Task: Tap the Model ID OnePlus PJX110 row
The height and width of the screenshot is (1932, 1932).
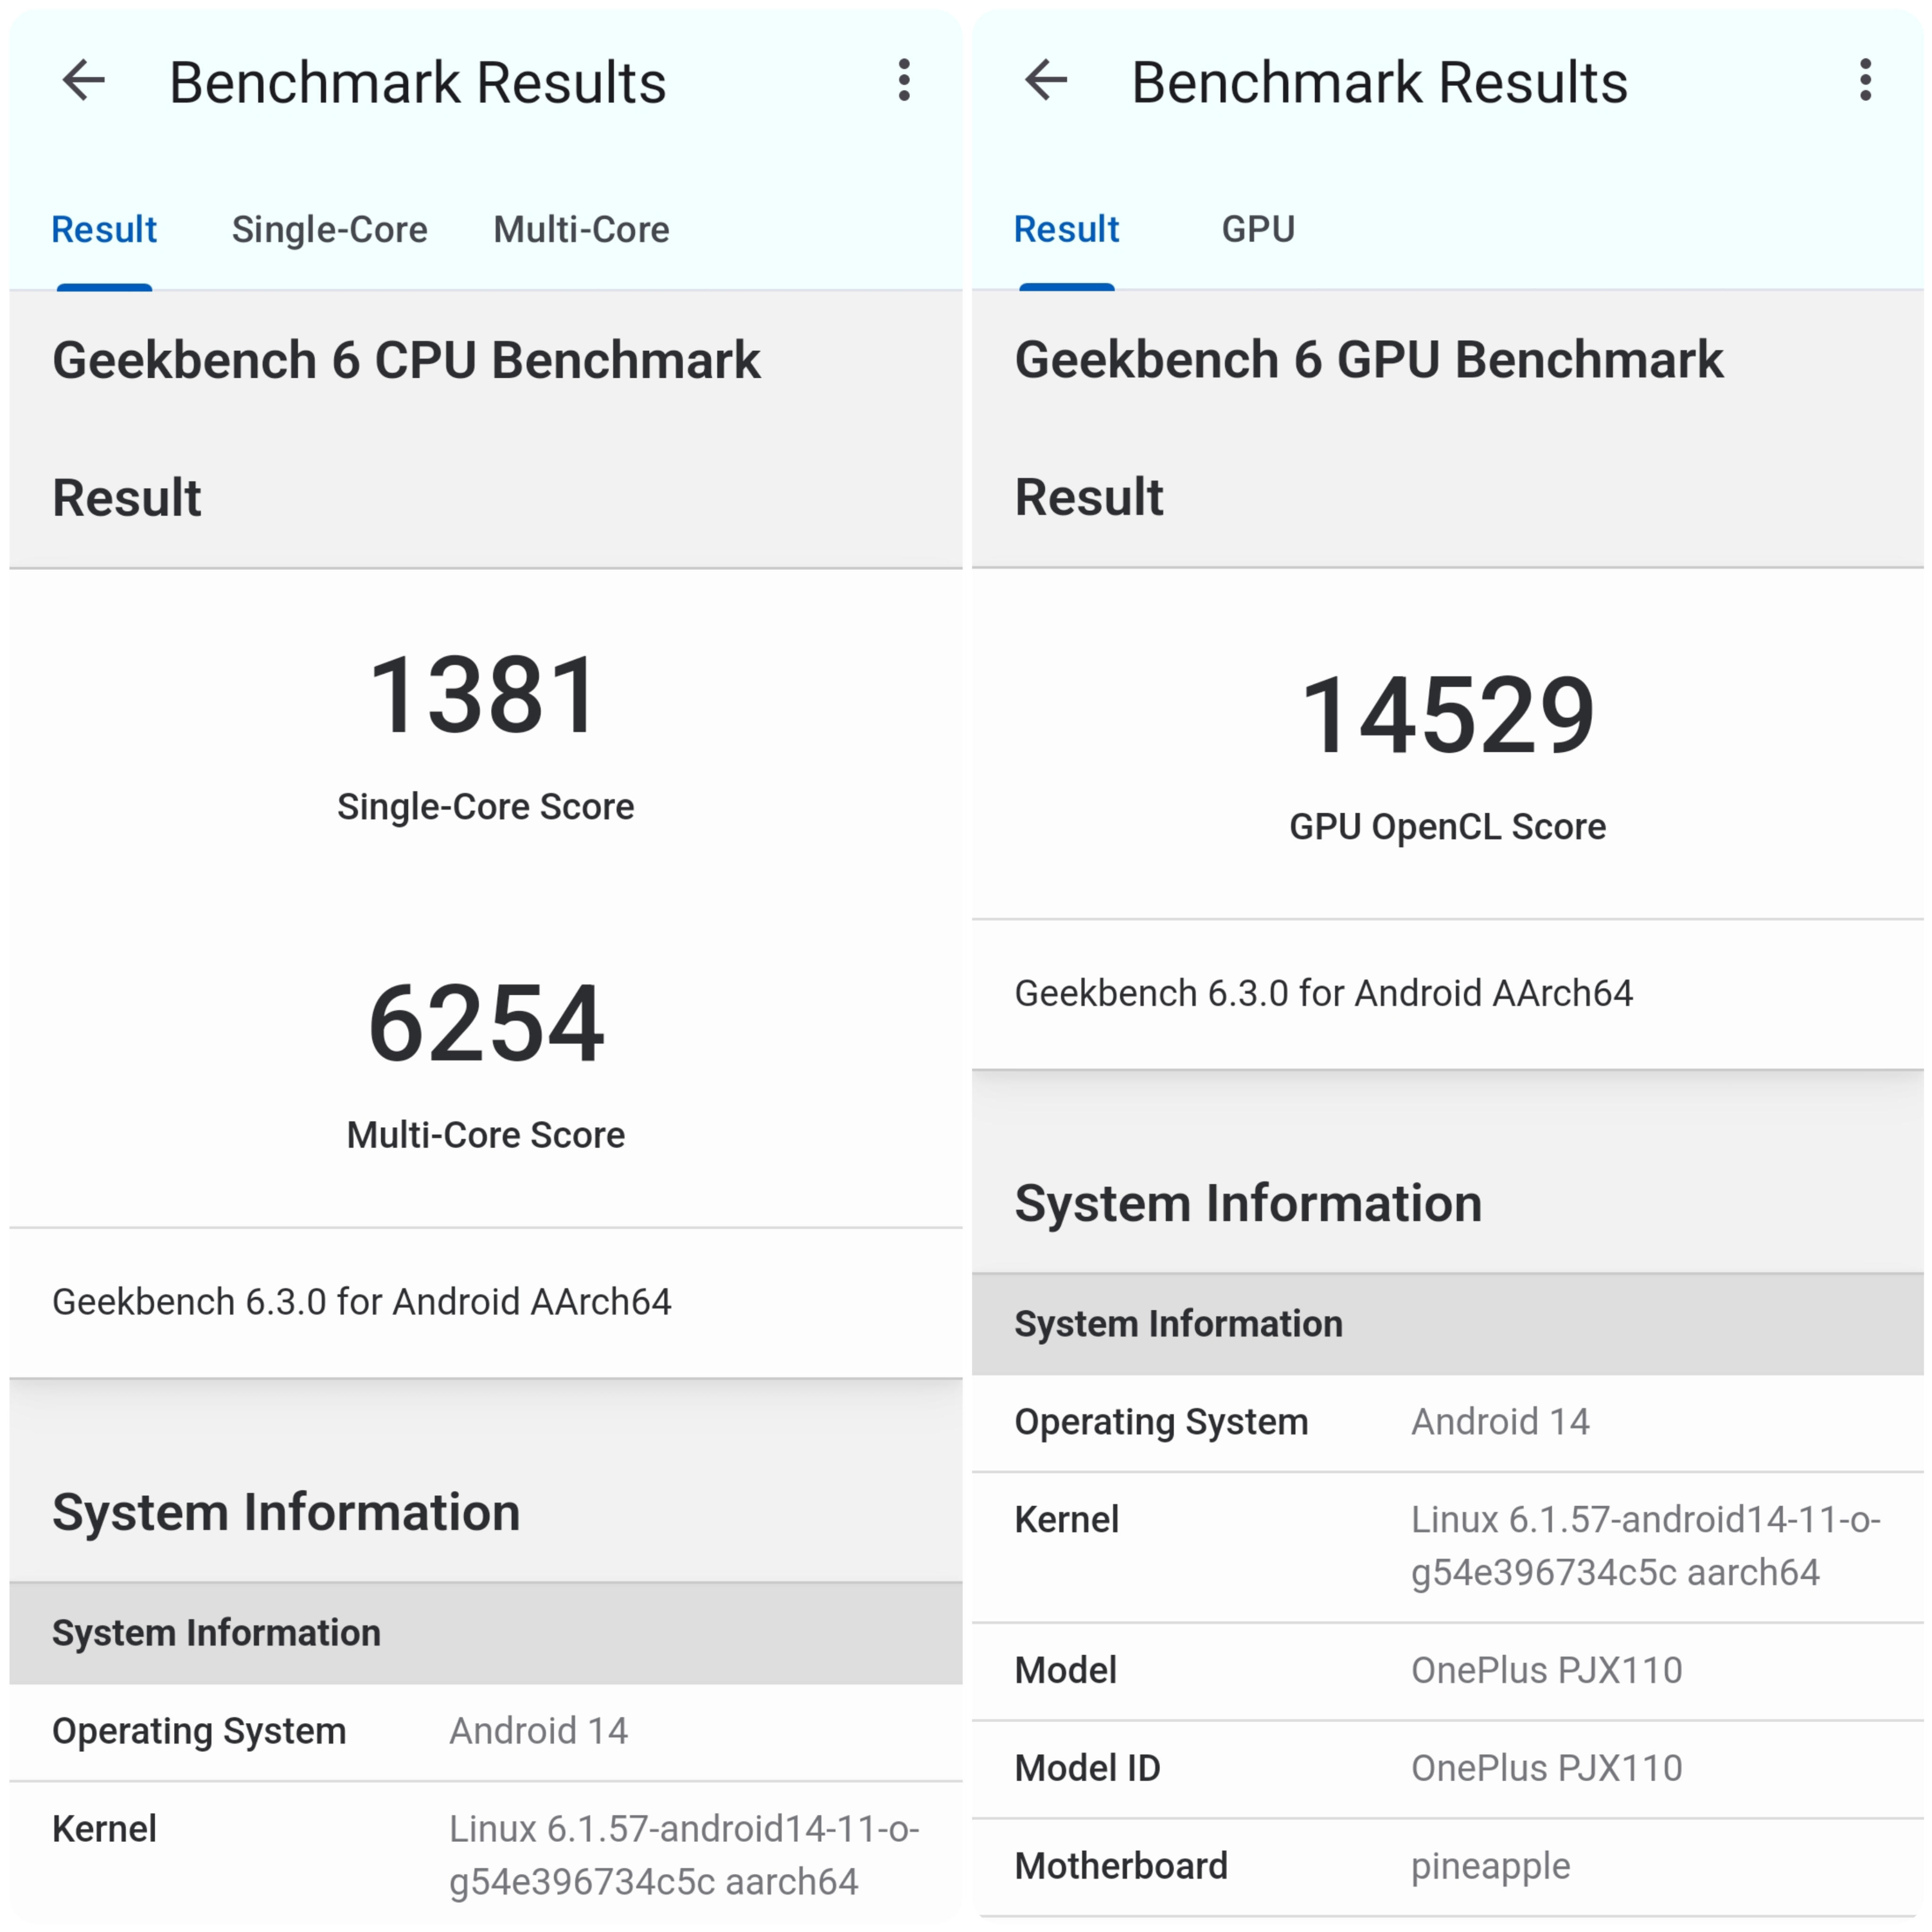Action: click(x=1447, y=1768)
